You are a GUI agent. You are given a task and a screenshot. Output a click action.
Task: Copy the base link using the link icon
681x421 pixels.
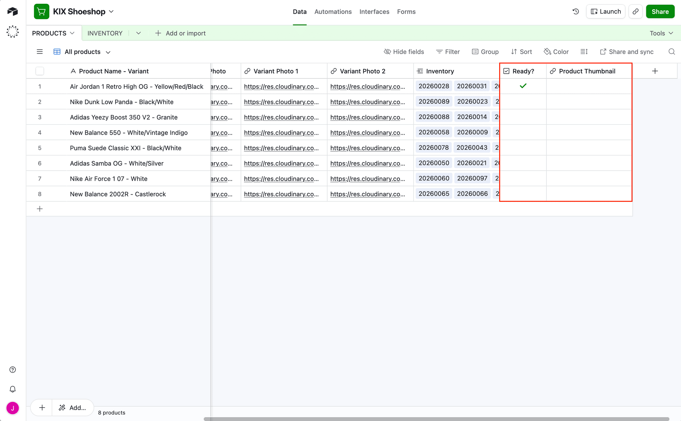pos(635,11)
